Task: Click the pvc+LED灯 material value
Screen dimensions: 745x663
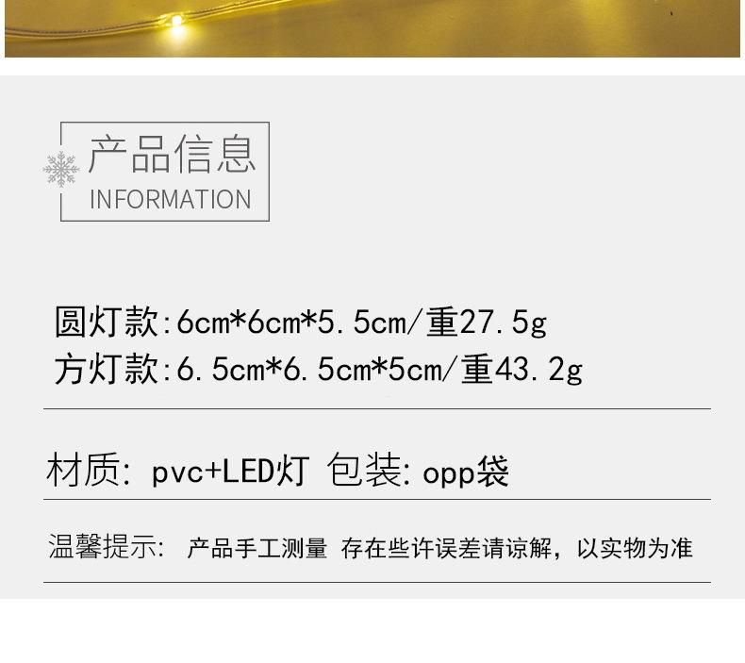Action: (x=230, y=471)
